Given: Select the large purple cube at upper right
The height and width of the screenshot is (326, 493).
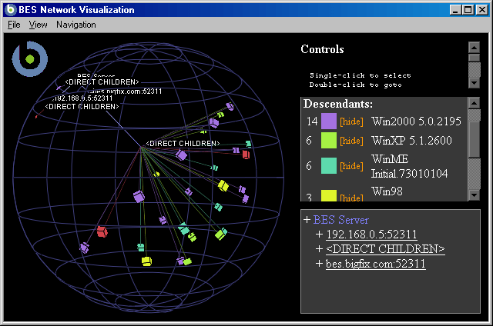Looking at the screenshot, I should (214, 123).
